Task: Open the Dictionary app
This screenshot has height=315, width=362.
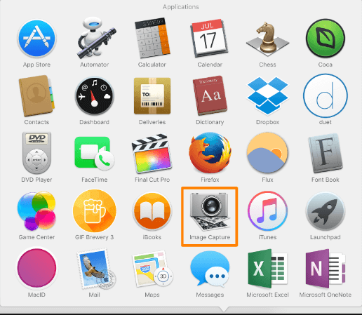Action: tap(210, 95)
